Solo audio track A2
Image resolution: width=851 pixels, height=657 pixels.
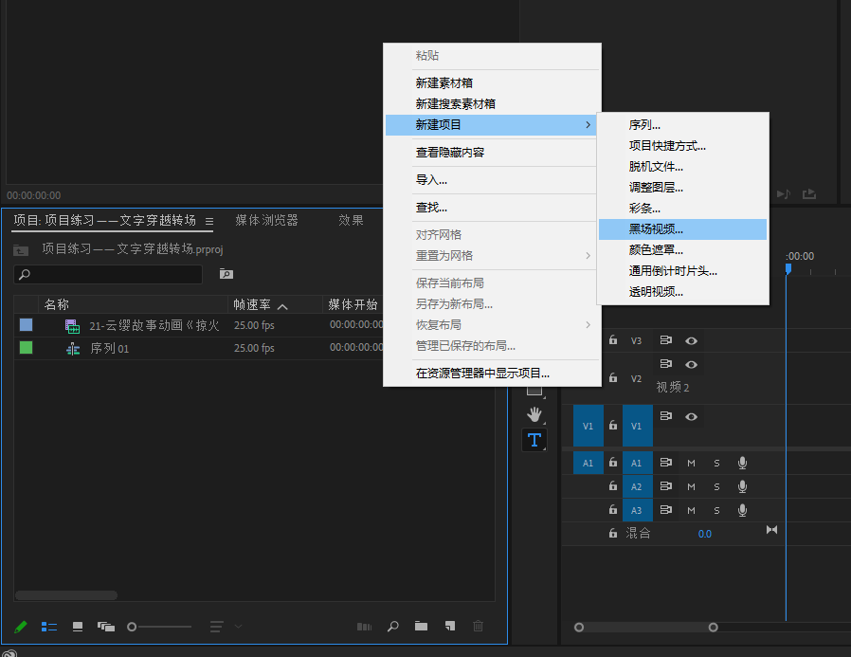tap(716, 486)
